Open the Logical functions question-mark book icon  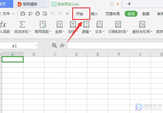click(x=86, y=24)
